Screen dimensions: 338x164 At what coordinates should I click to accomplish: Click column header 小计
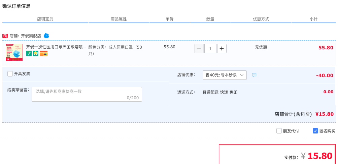[x=313, y=19]
